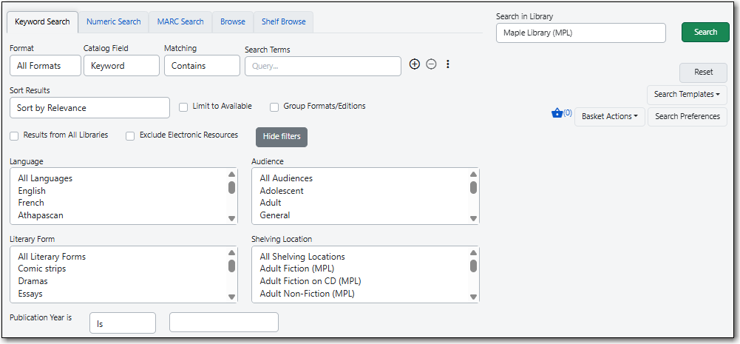740x344 pixels.
Task: Select Adult in Audience list
Action: 271,203
